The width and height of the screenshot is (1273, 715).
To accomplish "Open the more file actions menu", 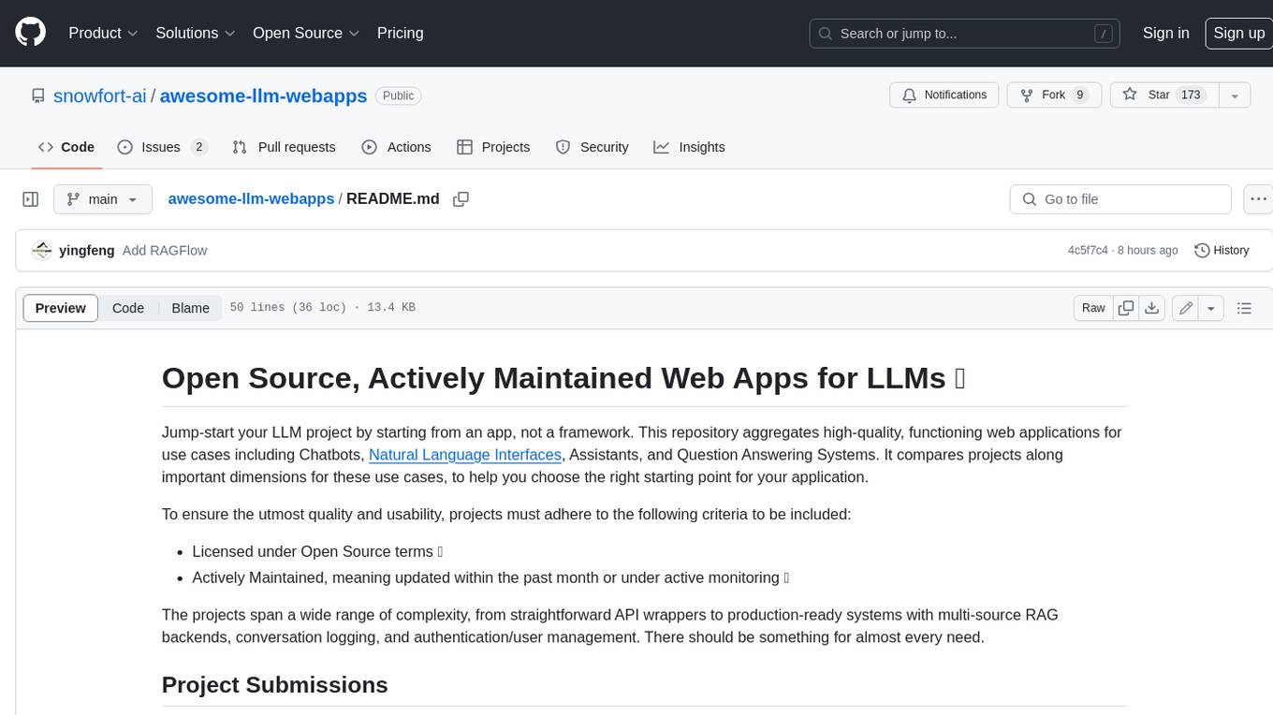I will 1258,199.
